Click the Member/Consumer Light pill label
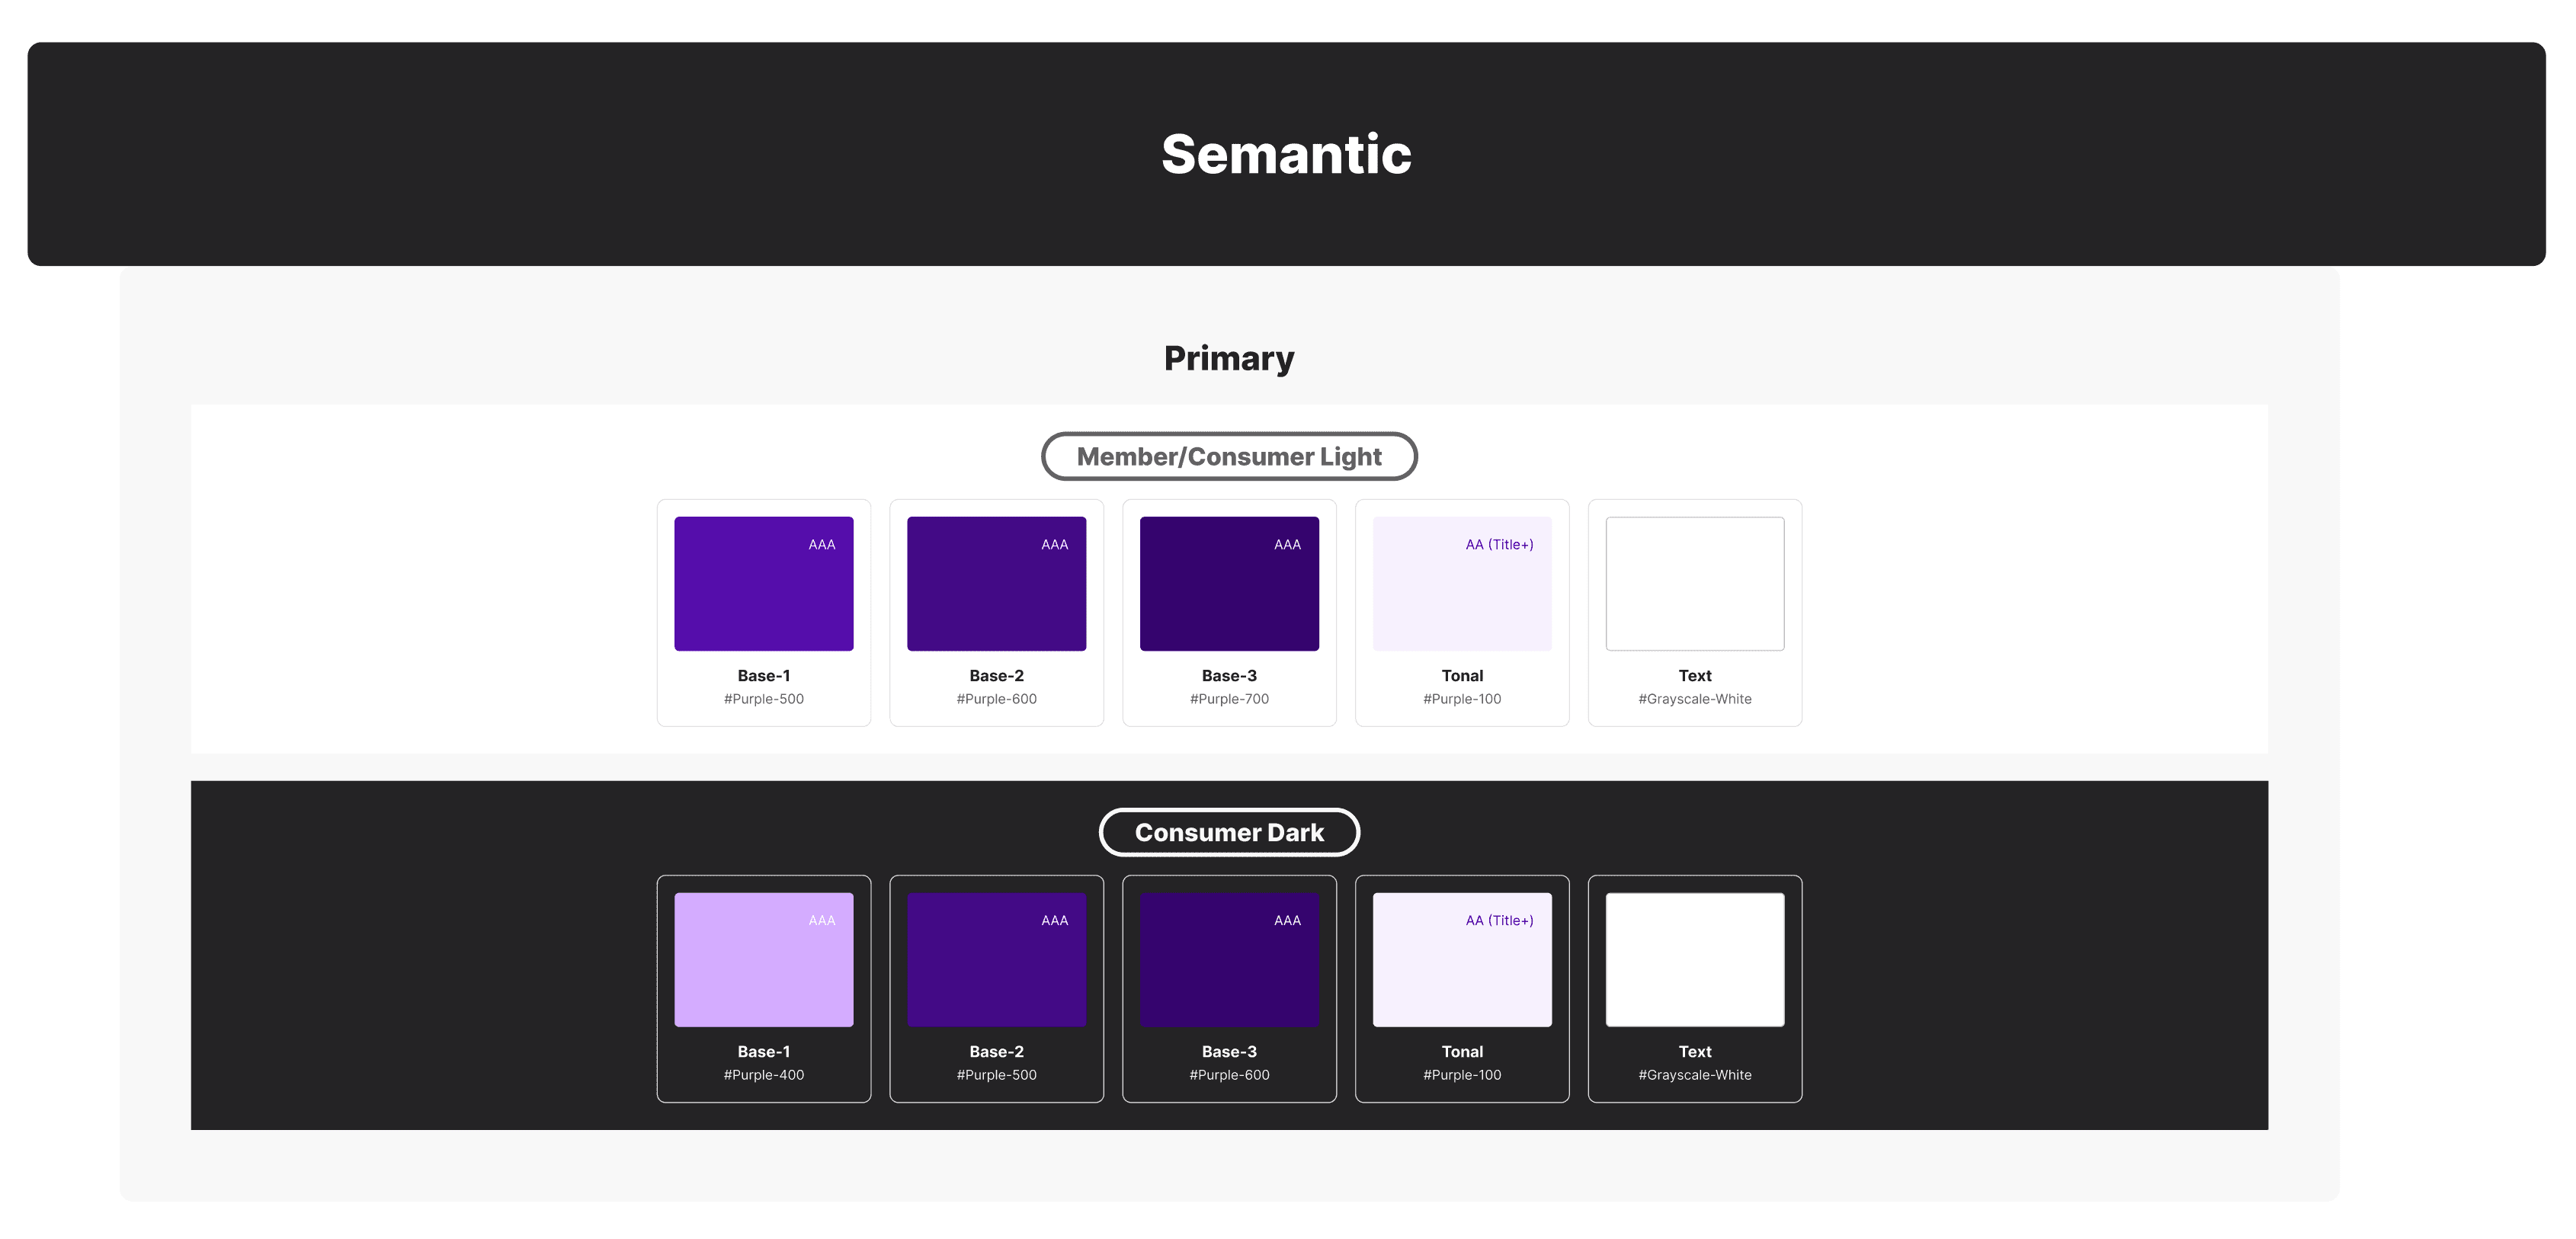2576x1239 pixels. click(1229, 456)
